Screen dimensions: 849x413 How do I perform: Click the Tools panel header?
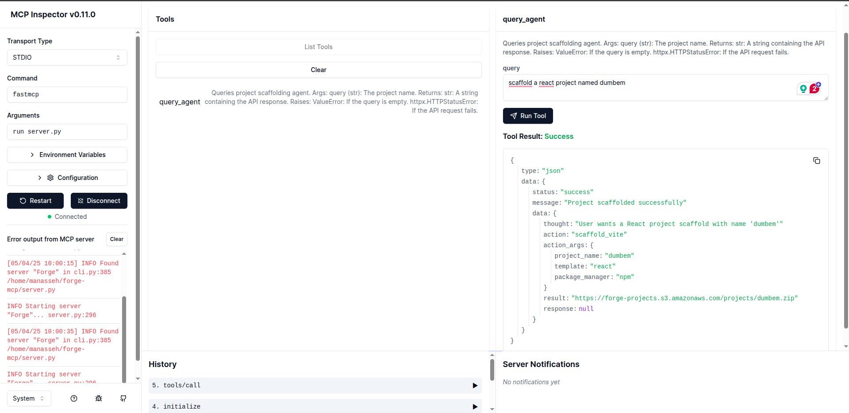[165, 19]
